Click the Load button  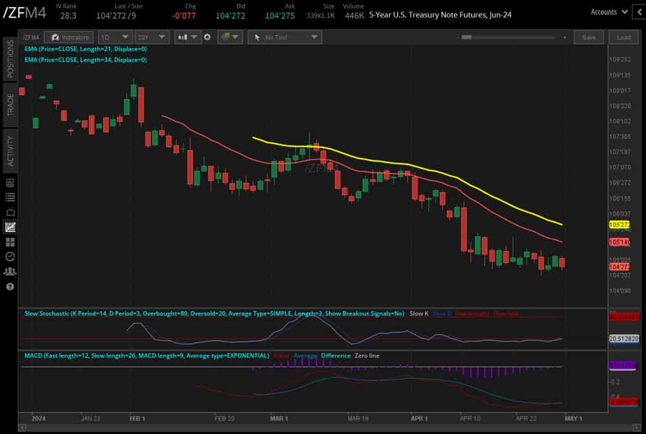623,38
